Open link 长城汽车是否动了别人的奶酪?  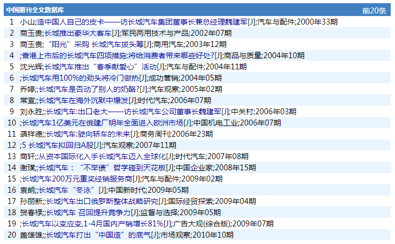click(x=89, y=89)
